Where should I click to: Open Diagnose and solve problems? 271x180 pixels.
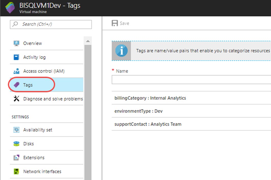(46, 98)
